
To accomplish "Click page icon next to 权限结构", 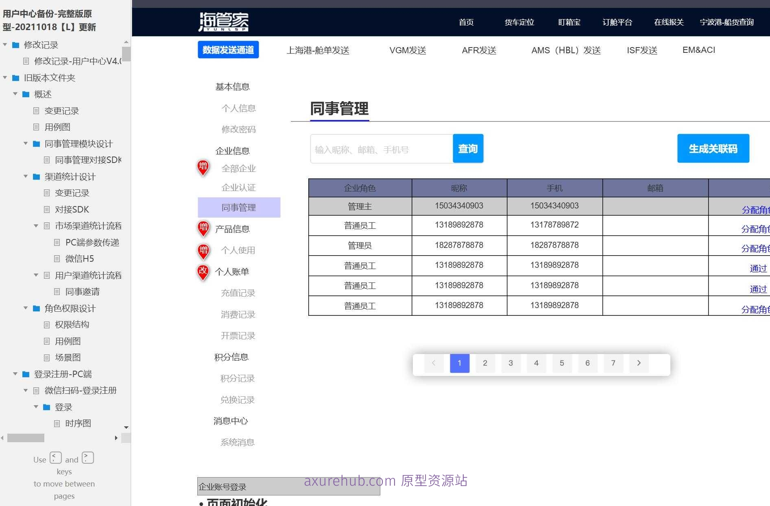I will (47, 324).
